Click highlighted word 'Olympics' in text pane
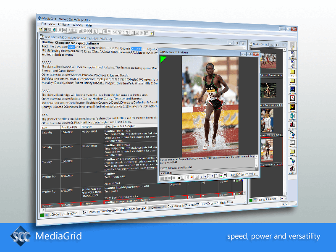Screen dimensions: 336x252 click(x=136, y=48)
